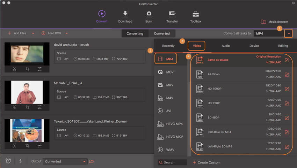Screen dimensions: 297x168
Task: Click Add Files button
Action: tap(17, 33)
